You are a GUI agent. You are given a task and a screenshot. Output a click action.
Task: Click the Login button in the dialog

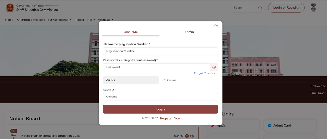tap(160, 109)
